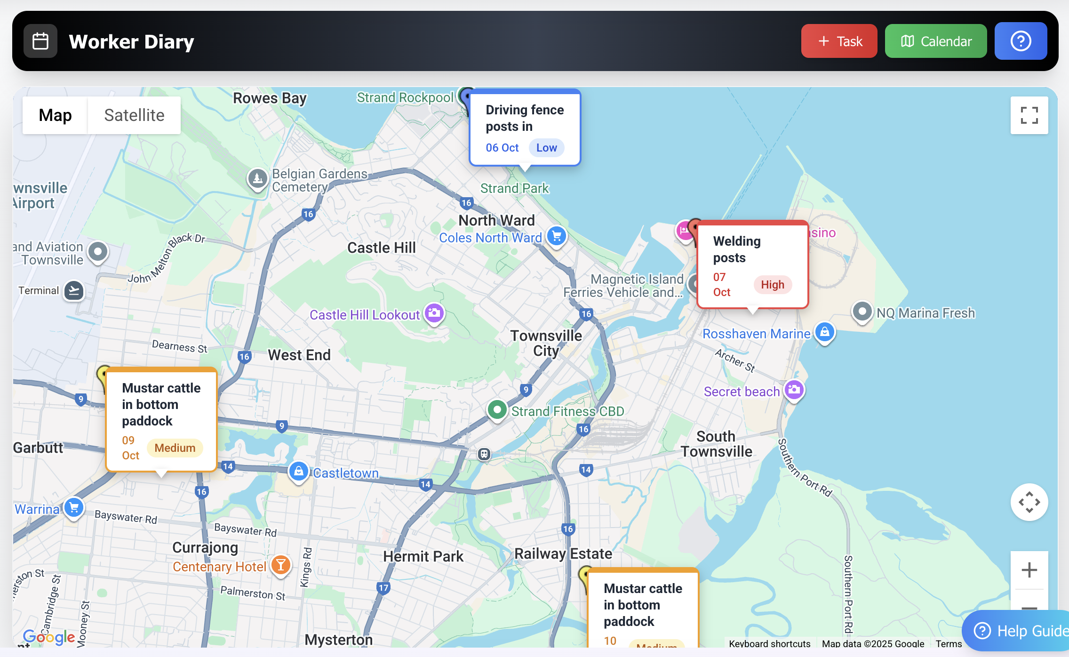Open the map camera pan control
1069x657 pixels.
[x=1029, y=502]
